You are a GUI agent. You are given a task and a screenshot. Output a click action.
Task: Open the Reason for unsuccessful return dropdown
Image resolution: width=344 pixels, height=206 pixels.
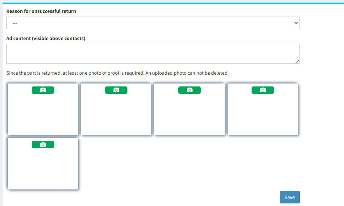pos(152,23)
